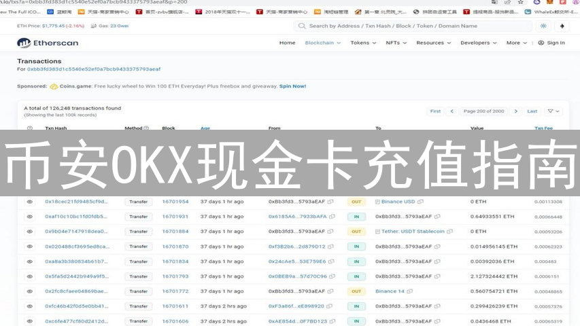This screenshot has height=326, width=580.
Task: Click browser bookmark star icon
Action: [x=520, y=2]
